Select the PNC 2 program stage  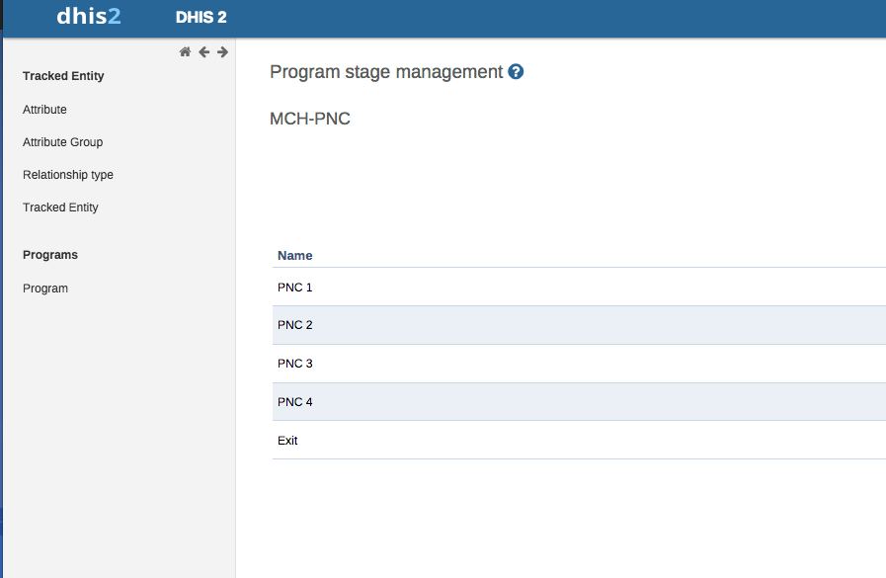point(294,325)
